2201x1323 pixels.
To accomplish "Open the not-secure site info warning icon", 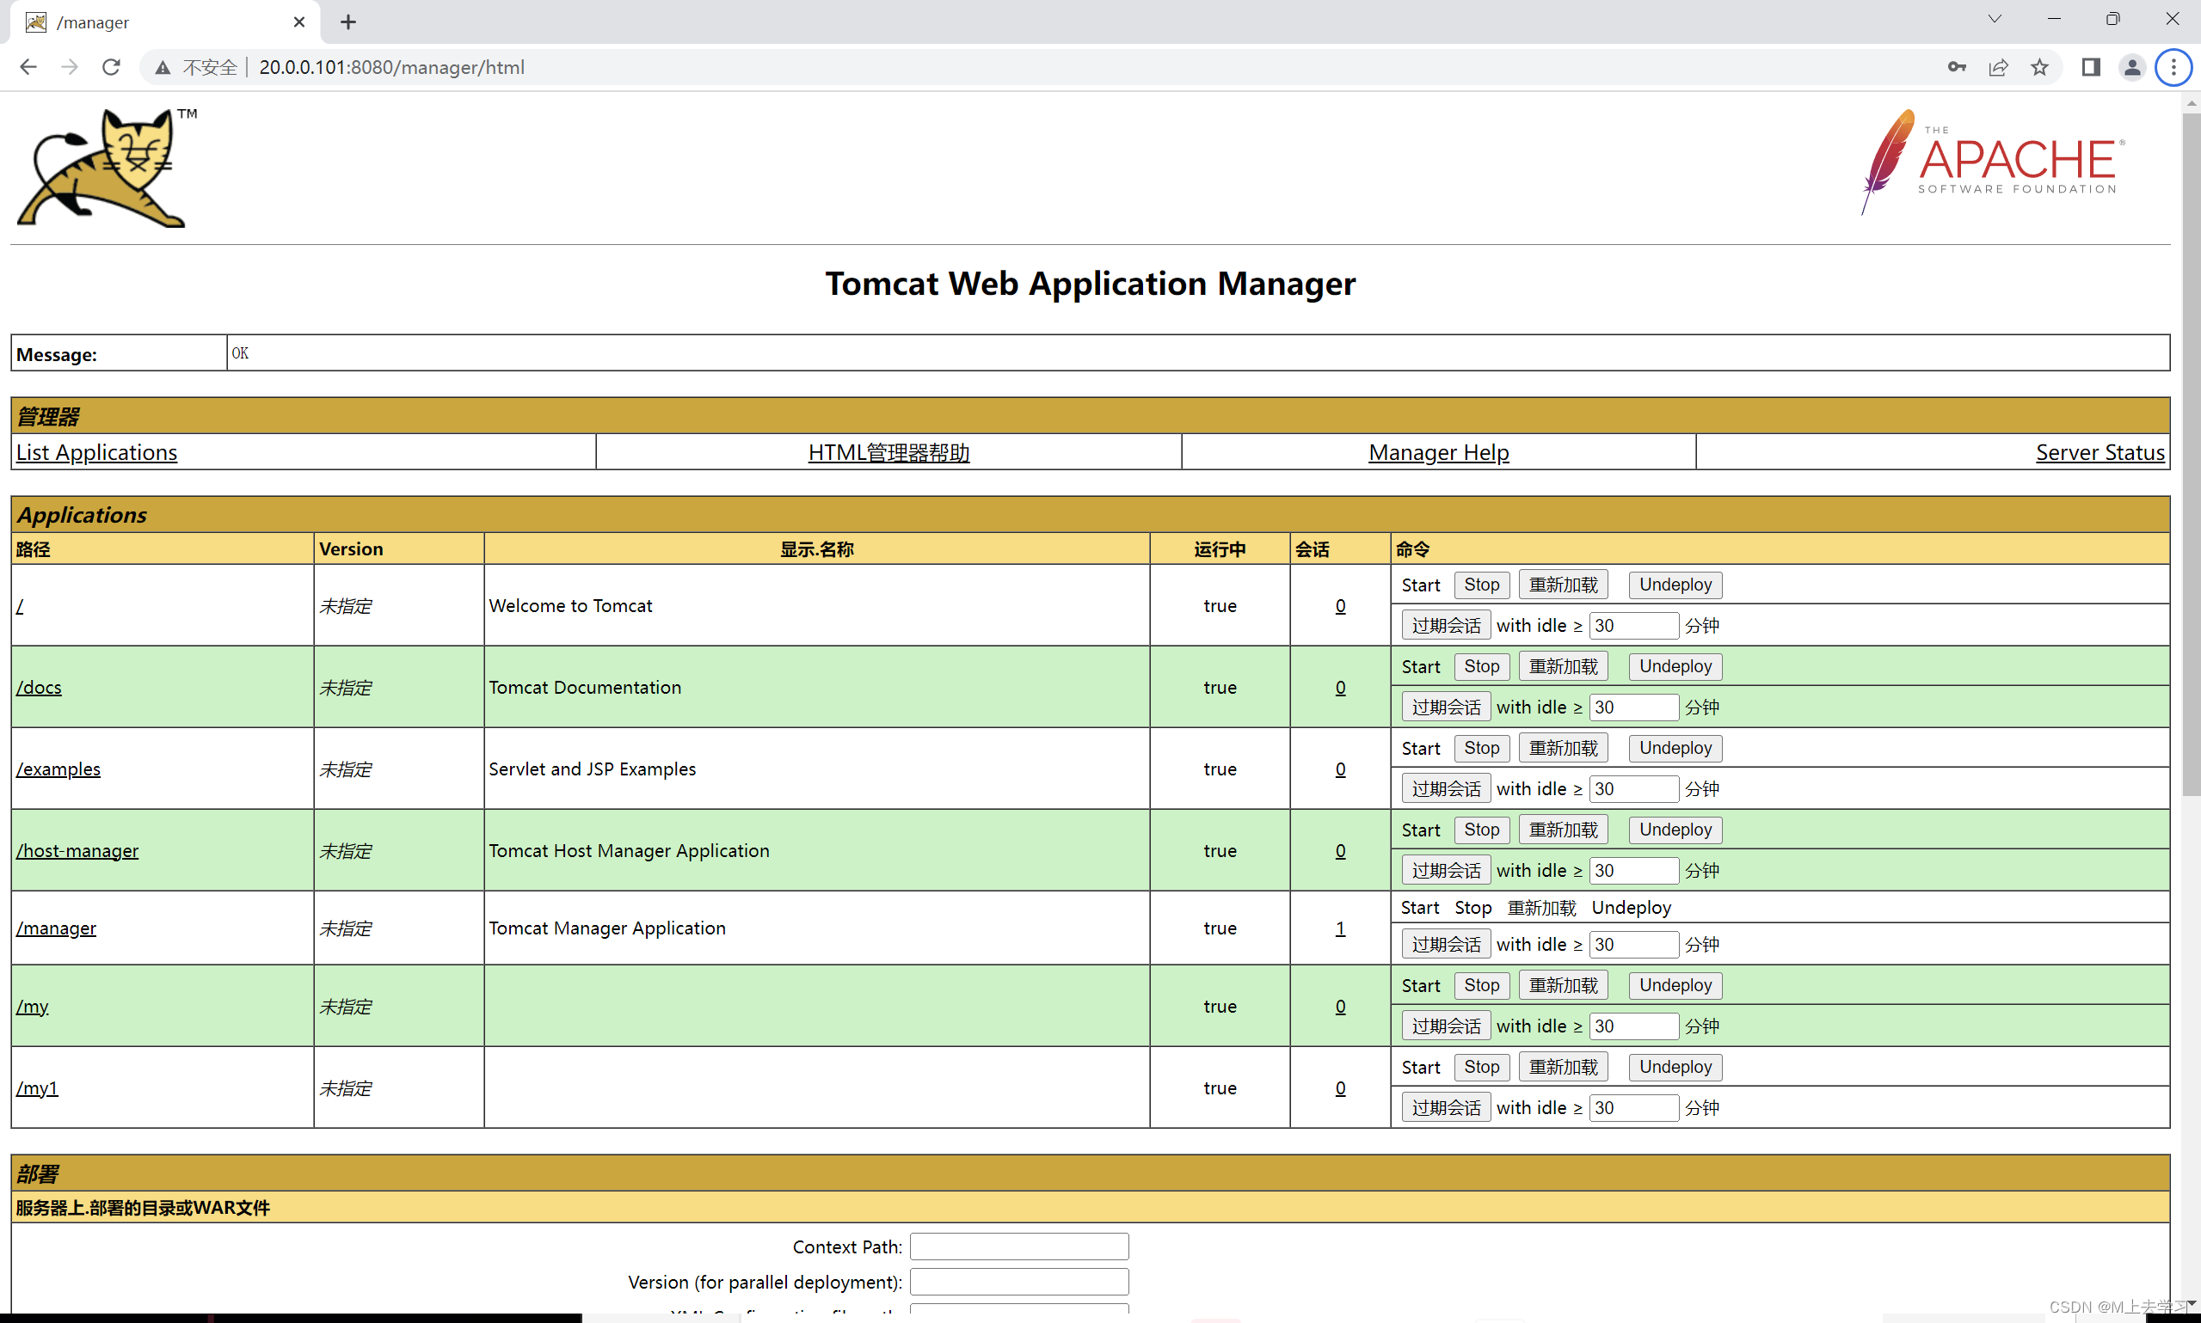I will point(163,68).
